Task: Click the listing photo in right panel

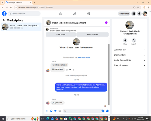Action: point(130,25)
